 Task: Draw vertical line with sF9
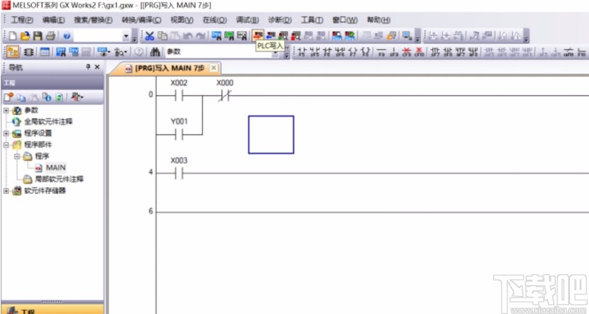pos(394,52)
